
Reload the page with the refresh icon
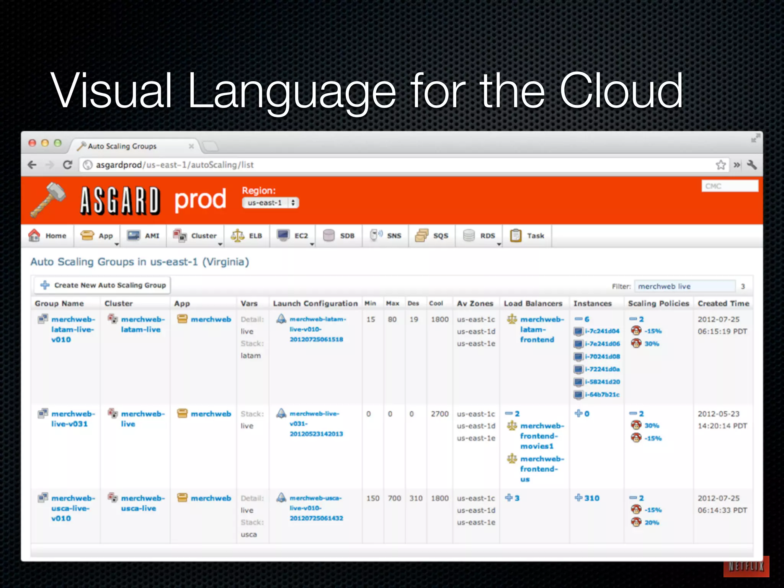click(68, 165)
